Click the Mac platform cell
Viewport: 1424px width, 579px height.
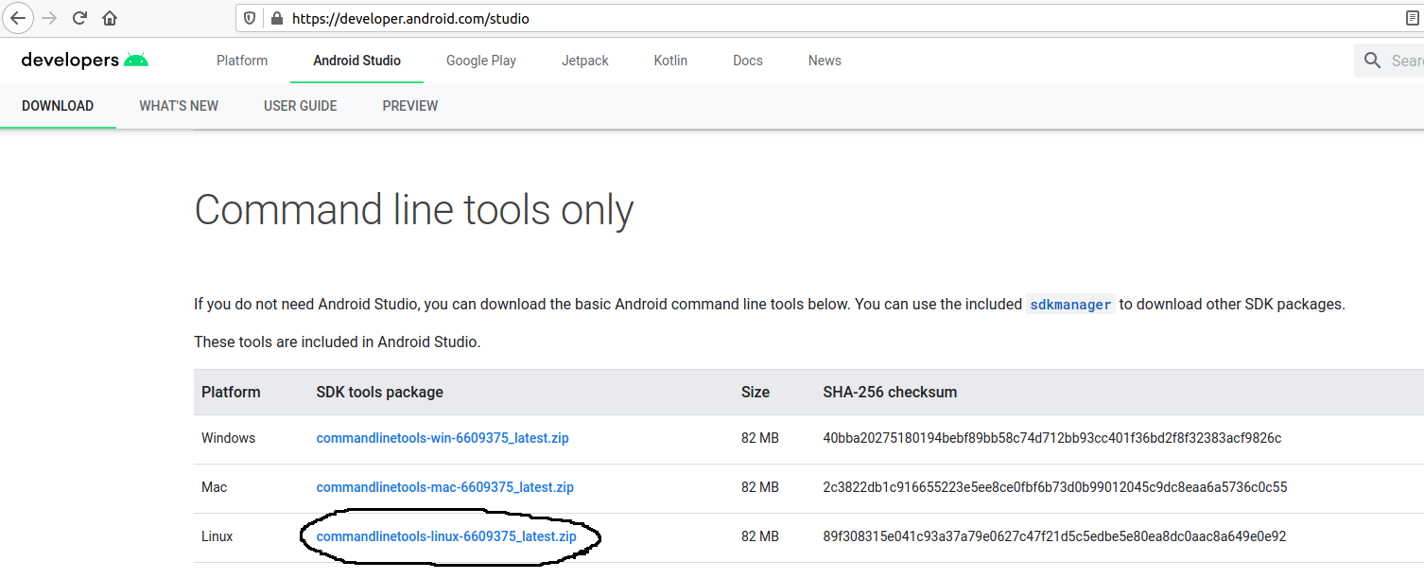(x=215, y=487)
